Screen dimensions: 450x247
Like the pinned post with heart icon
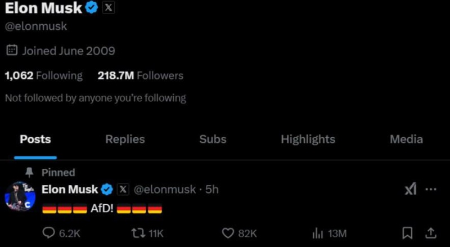228,233
